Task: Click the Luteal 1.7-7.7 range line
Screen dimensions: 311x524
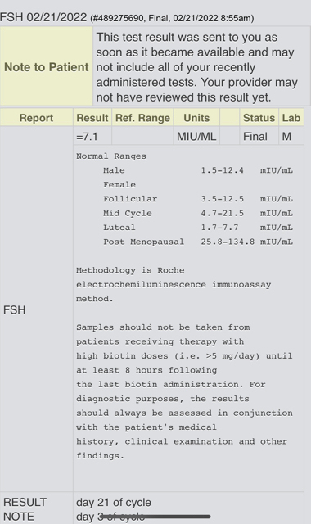Action: [198, 228]
